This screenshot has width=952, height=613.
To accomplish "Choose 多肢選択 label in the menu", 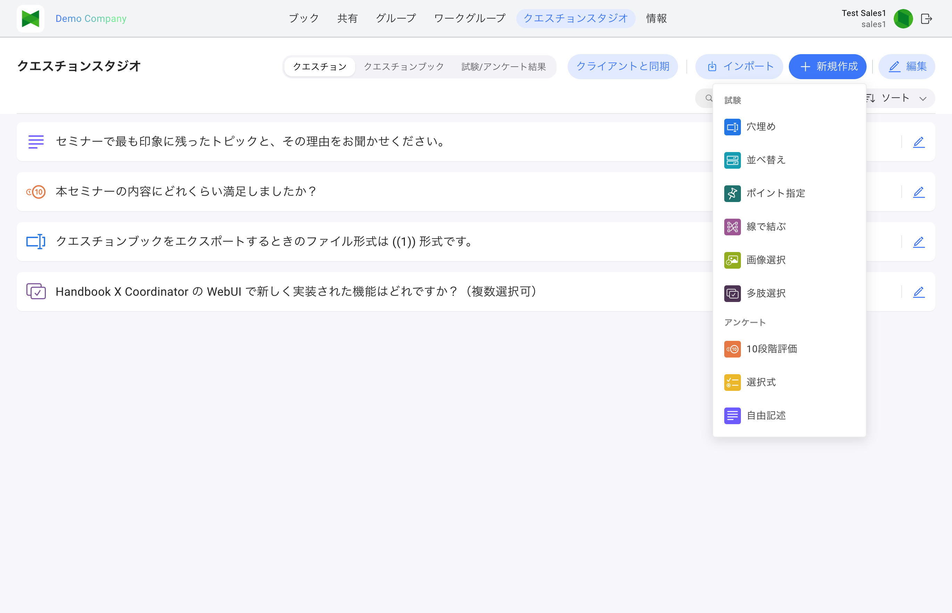I will (766, 294).
